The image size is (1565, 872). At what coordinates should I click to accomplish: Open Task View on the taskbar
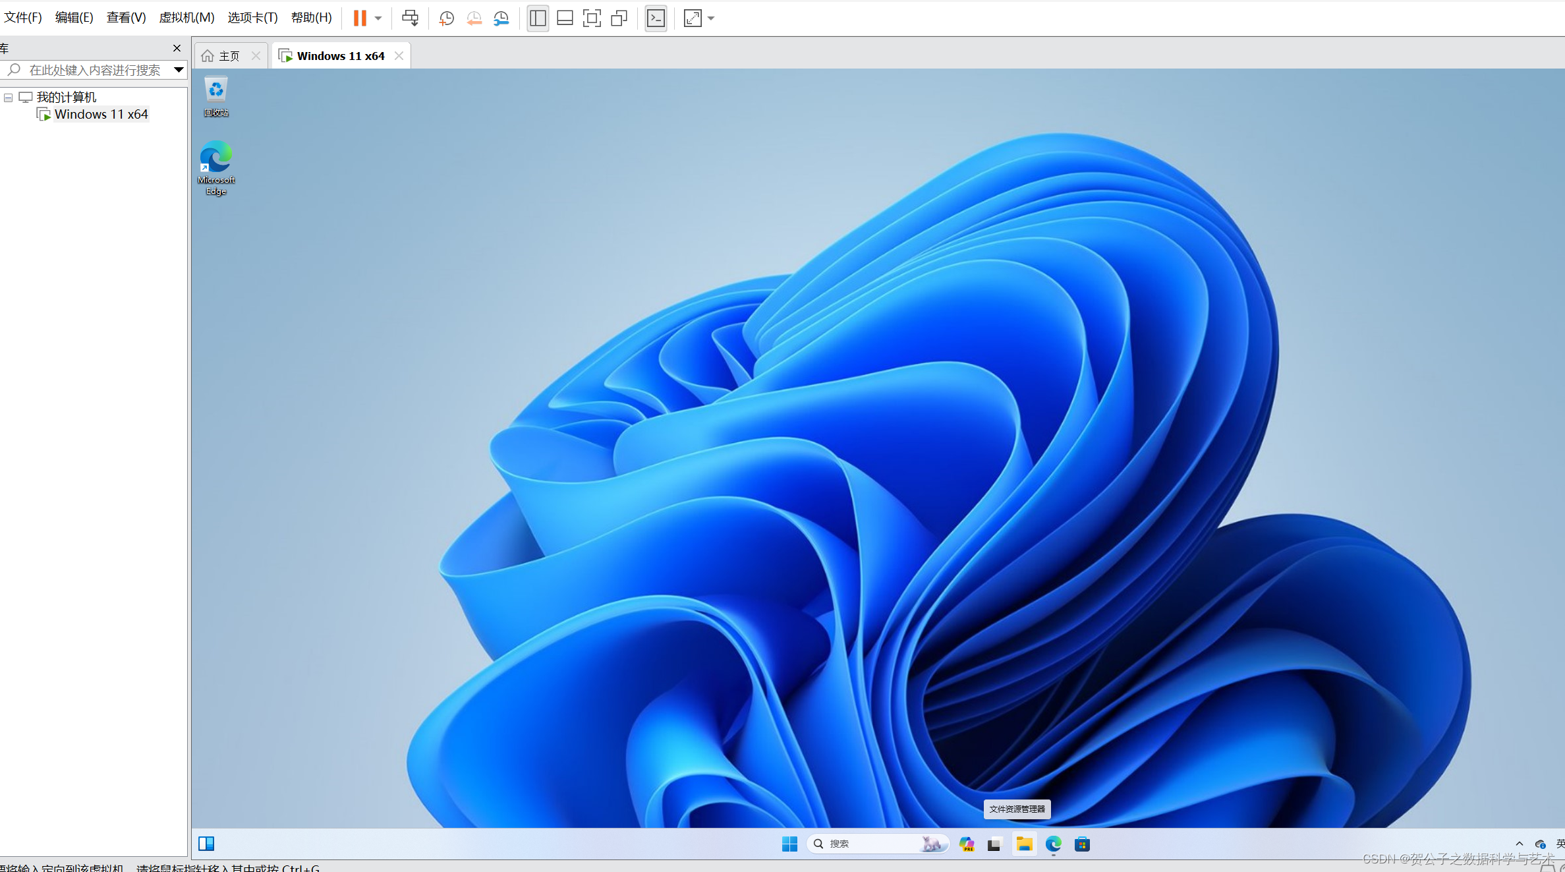coord(994,844)
